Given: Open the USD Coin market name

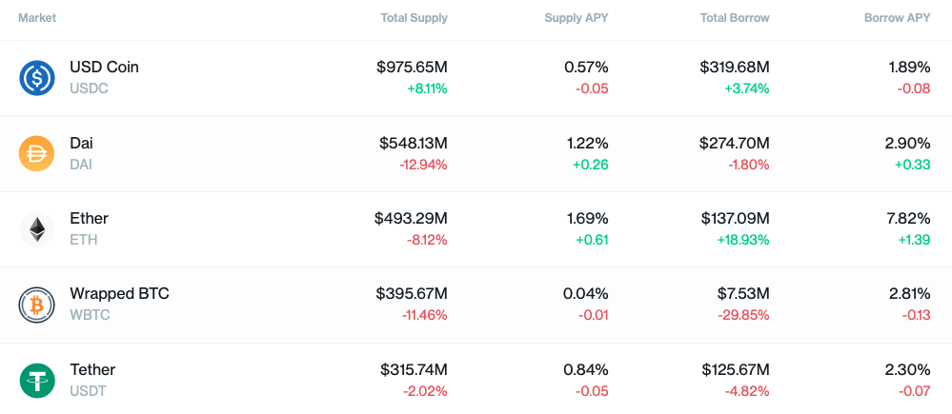Looking at the screenshot, I should (105, 67).
